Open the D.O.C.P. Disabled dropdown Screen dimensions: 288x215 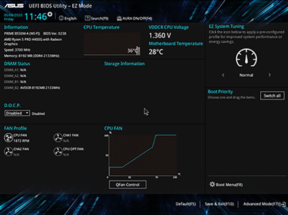click(17, 113)
